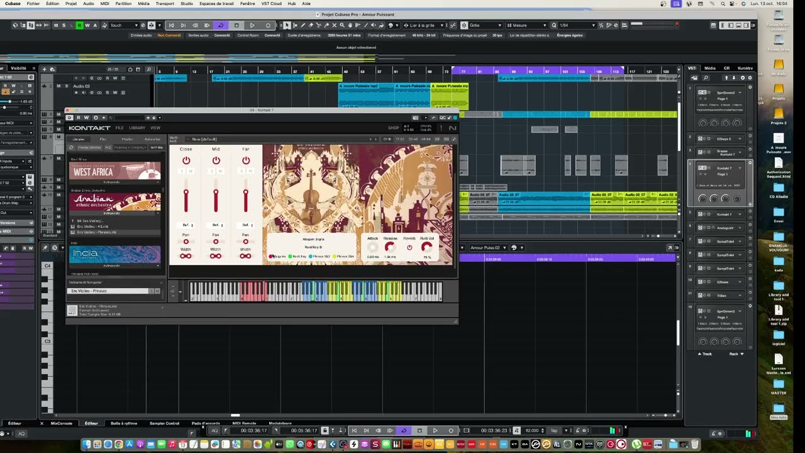This screenshot has height=453, width=805.
Task: Open the Track dropdown in VSTi panel
Action: point(705,354)
